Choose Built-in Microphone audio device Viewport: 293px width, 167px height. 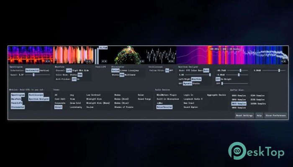pyautogui.click(x=168, y=99)
